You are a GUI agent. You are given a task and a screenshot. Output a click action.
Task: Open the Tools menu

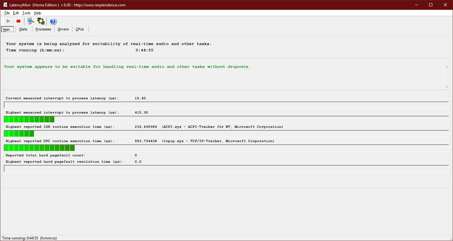point(26,13)
